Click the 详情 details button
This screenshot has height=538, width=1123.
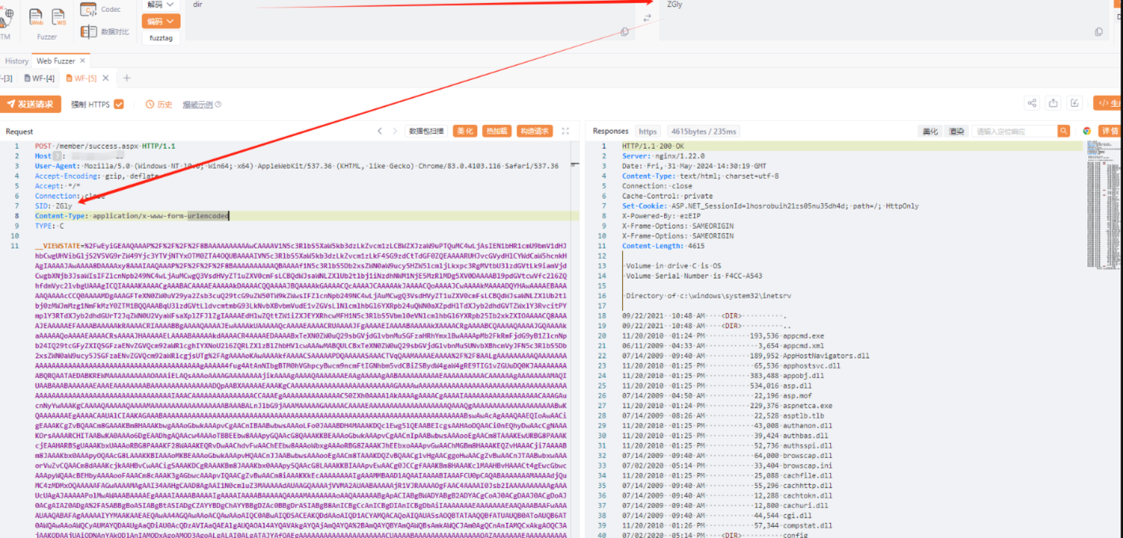1110,131
